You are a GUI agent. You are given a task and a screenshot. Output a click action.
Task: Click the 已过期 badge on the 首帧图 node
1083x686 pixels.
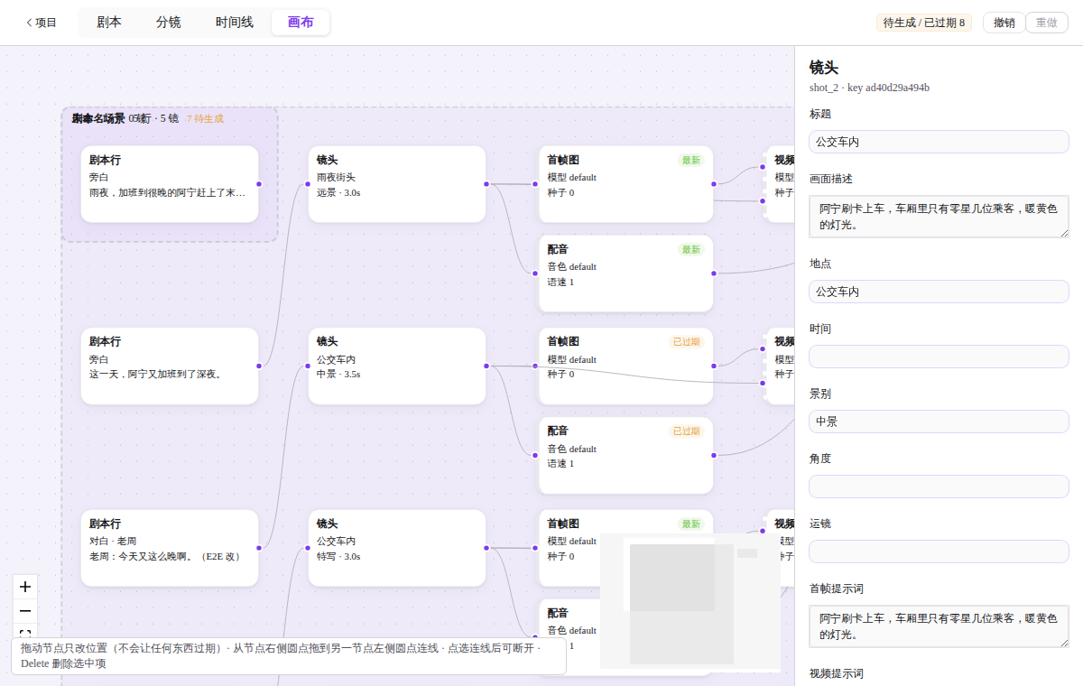[686, 342]
